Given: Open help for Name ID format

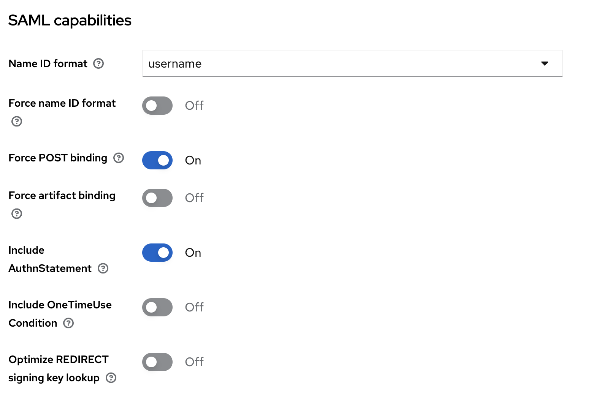Looking at the screenshot, I should click(x=98, y=63).
